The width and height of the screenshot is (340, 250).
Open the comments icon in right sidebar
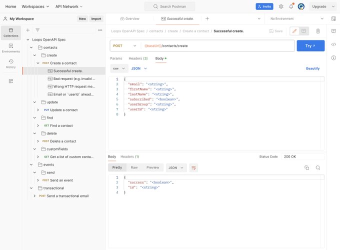pyautogui.click(x=333, y=31)
